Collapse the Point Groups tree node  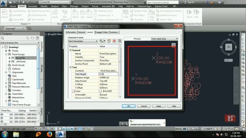point(6,54)
